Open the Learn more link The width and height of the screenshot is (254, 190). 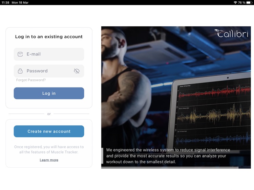pos(49,160)
